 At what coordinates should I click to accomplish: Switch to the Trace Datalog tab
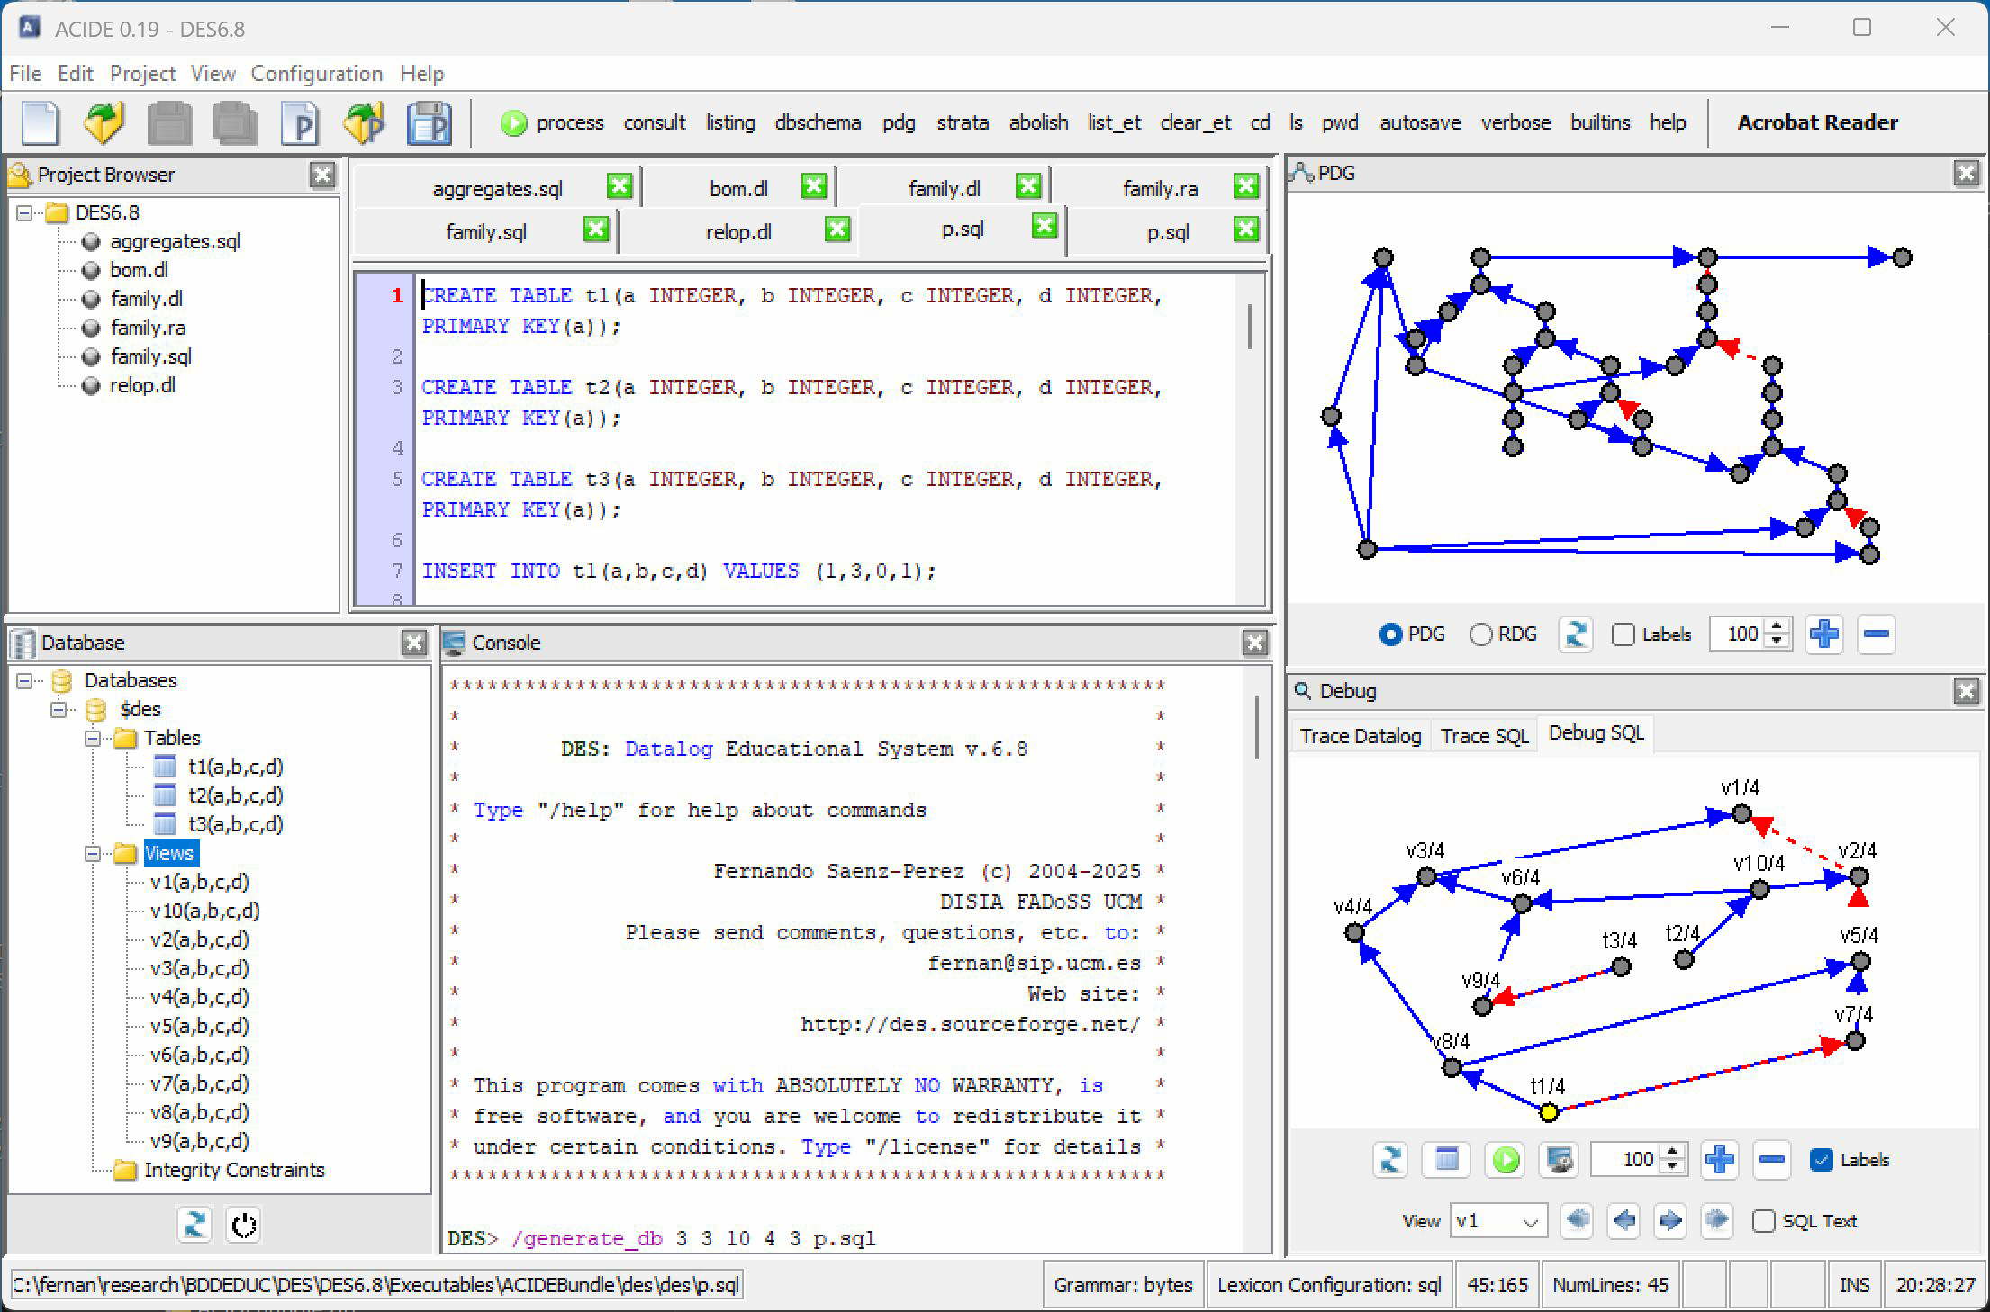(x=1361, y=736)
